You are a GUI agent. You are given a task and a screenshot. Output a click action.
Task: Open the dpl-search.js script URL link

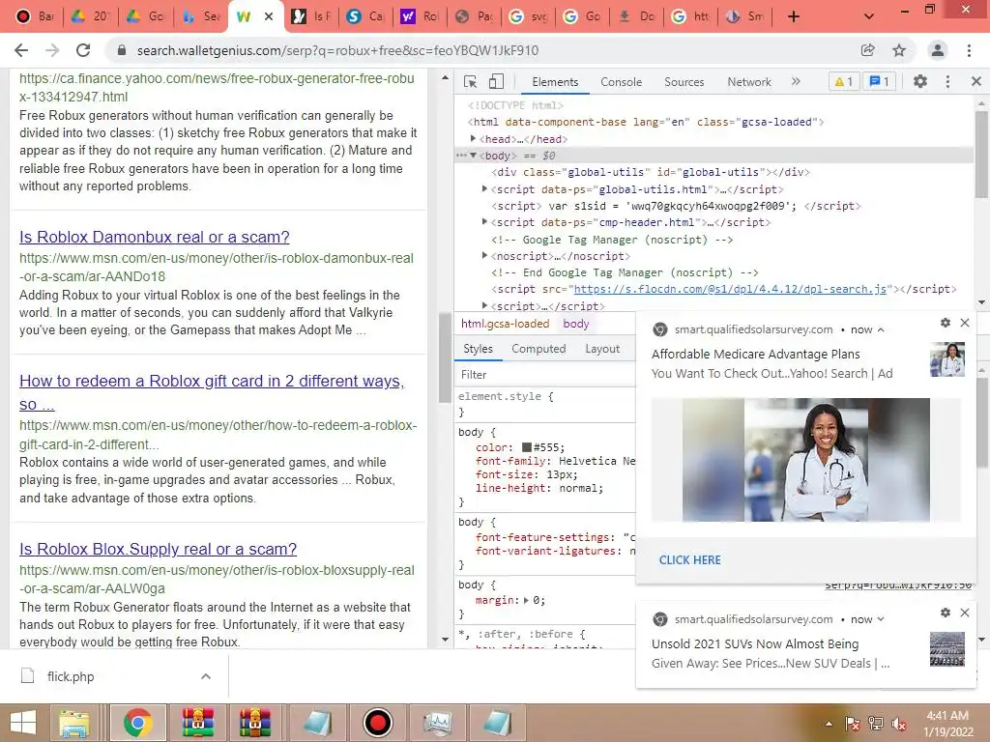[x=730, y=289]
